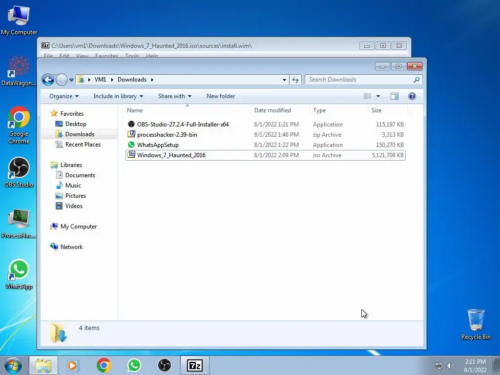Open the 7-Zip window Favorites menu
The height and width of the screenshot is (375, 500).
click(x=106, y=56)
